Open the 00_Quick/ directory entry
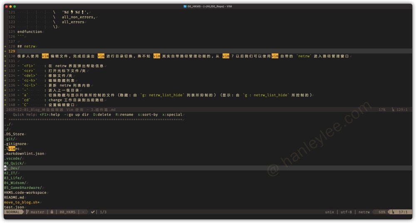 pyautogui.click(x=14, y=163)
